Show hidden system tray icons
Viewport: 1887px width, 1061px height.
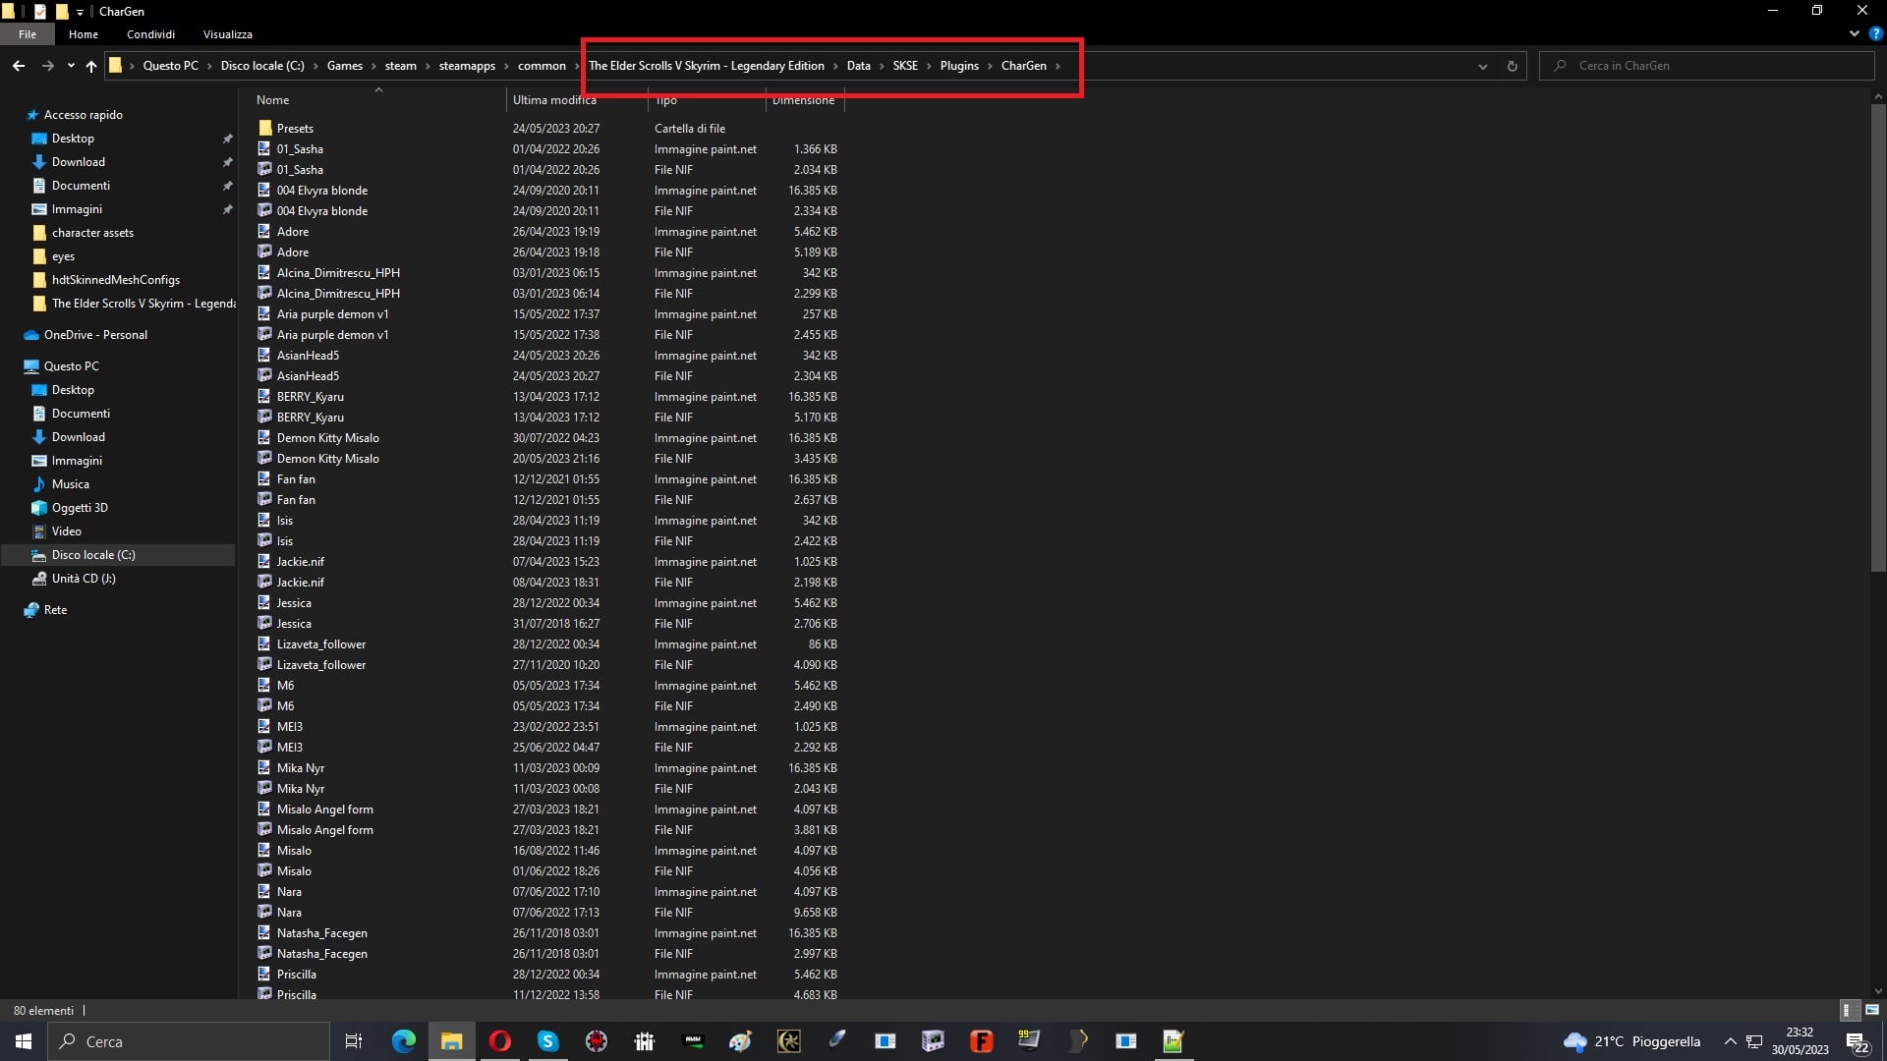coord(1730,1041)
